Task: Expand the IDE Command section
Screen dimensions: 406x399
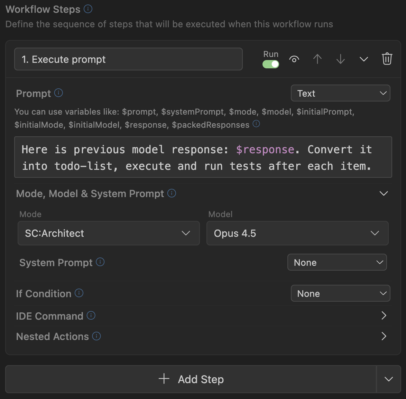Action: [384, 315]
